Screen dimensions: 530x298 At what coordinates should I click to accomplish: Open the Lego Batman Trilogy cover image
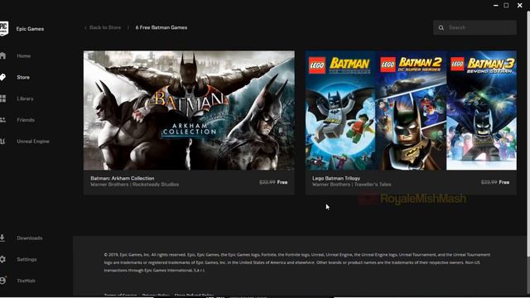click(x=411, y=110)
